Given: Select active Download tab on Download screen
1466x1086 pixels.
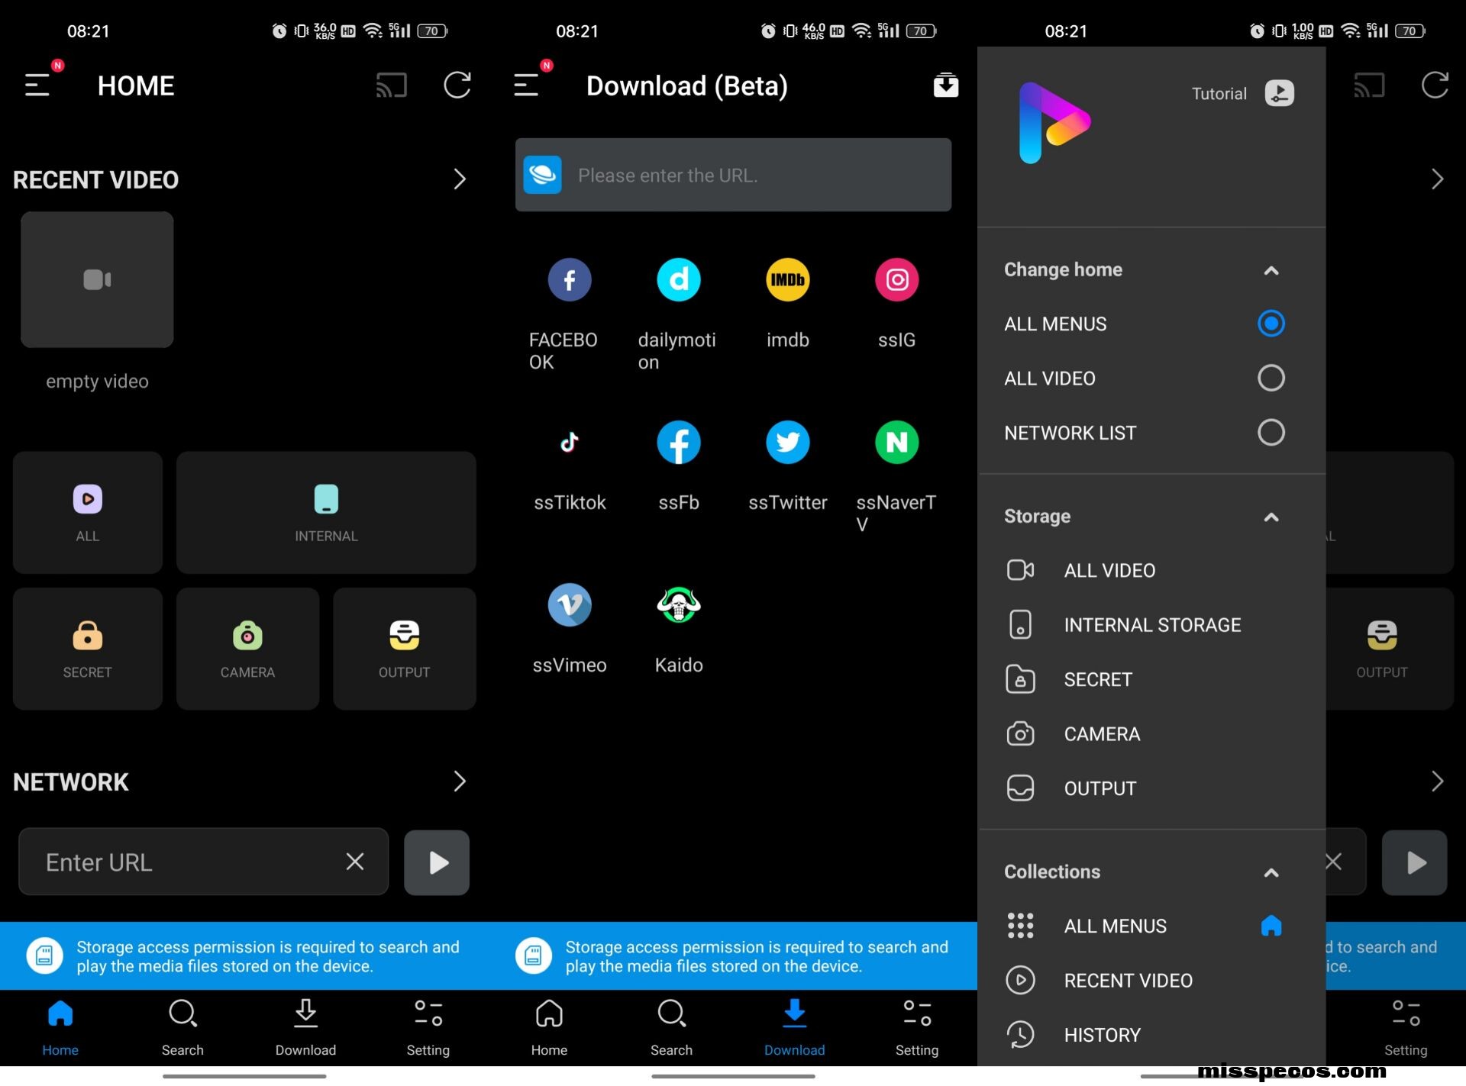Looking at the screenshot, I should click(x=794, y=1027).
